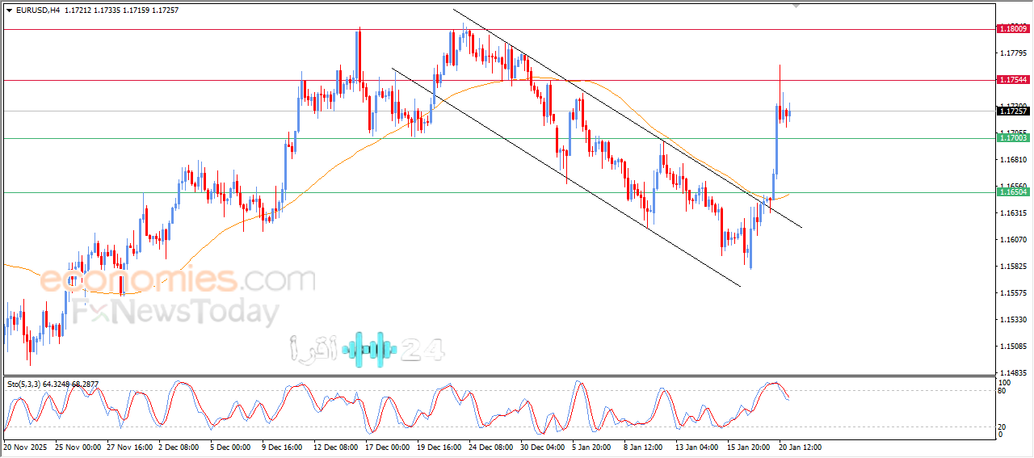
Task: Click the cyan waveform icon beside 24
Action: pos(369,349)
